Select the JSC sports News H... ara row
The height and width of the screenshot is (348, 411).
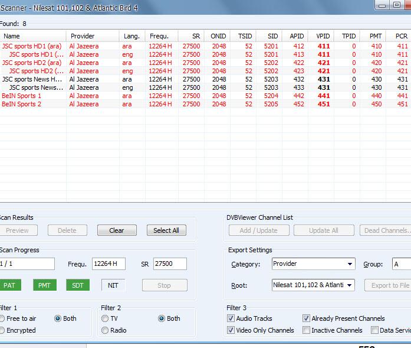click(205, 79)
